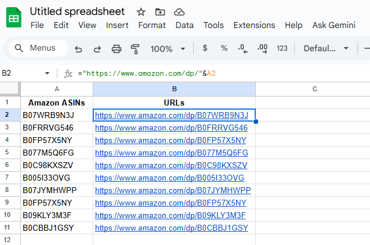Click the move to folder icon

pyautogui.click(x=160, y=12)
